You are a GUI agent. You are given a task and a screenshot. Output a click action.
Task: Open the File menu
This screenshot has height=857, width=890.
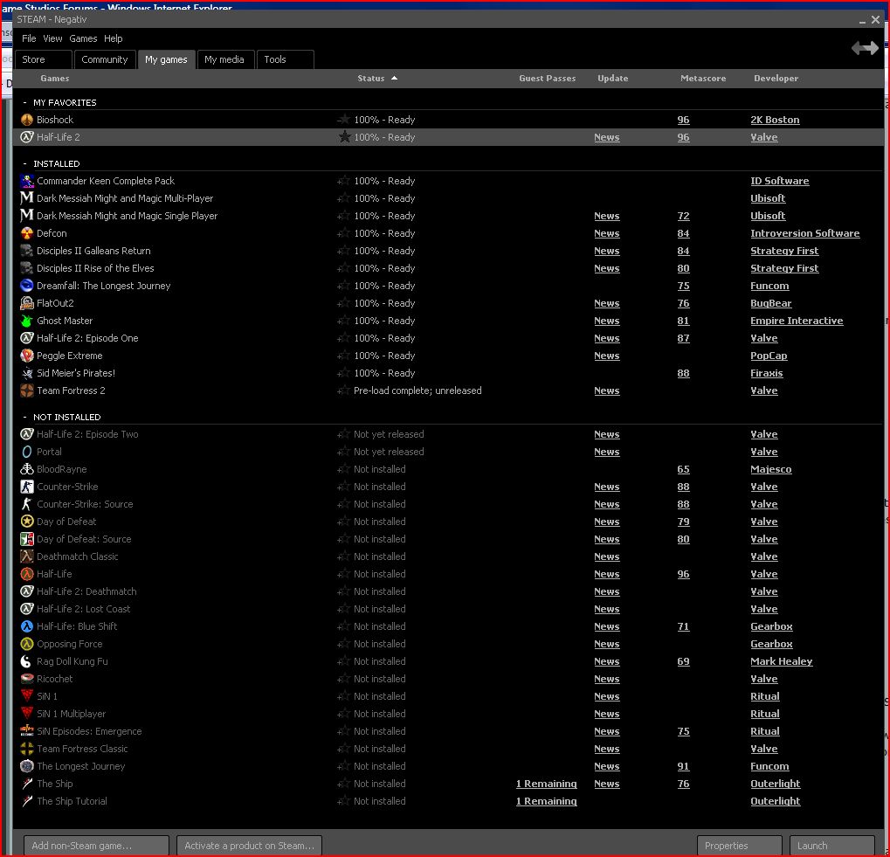29,38
